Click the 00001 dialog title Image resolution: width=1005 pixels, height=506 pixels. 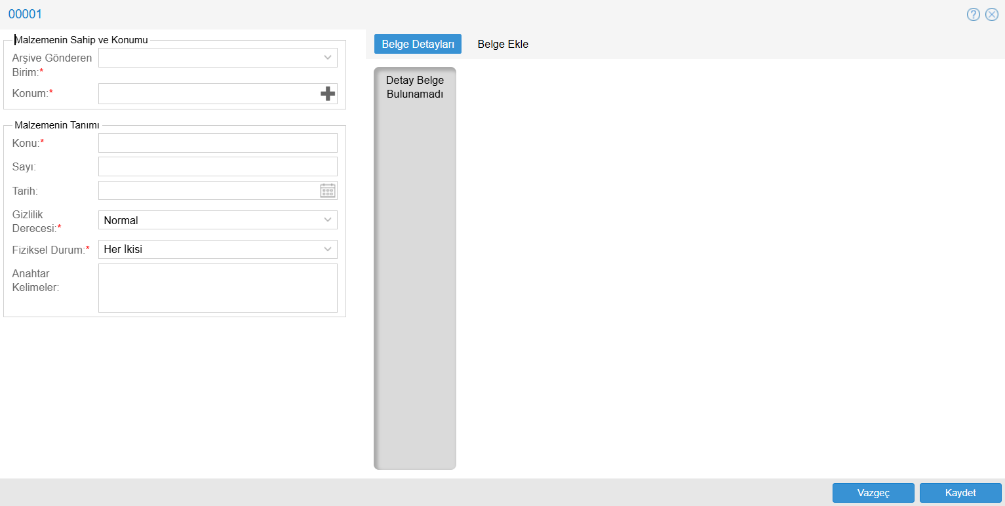(25, 14)
